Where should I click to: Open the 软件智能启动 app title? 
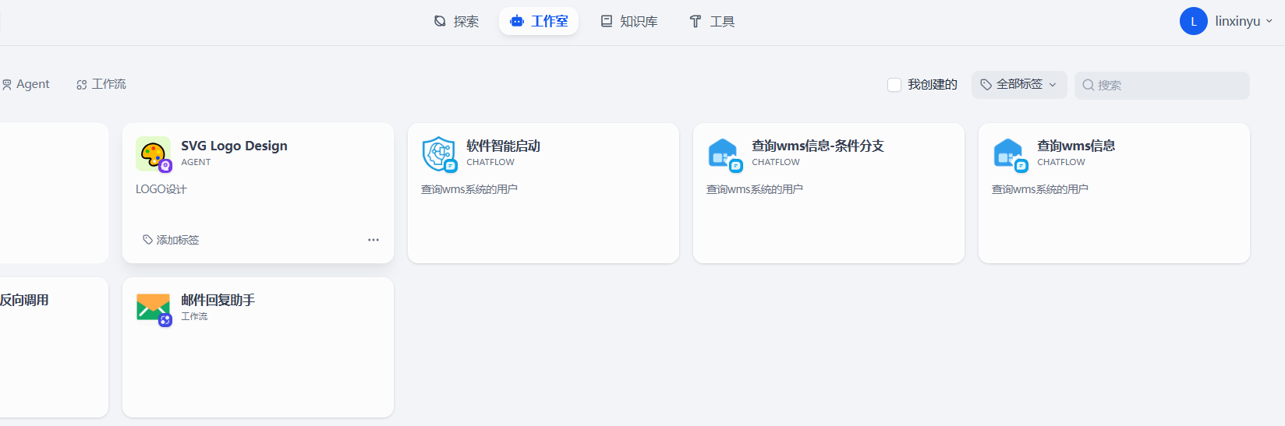tap(503, 146)
